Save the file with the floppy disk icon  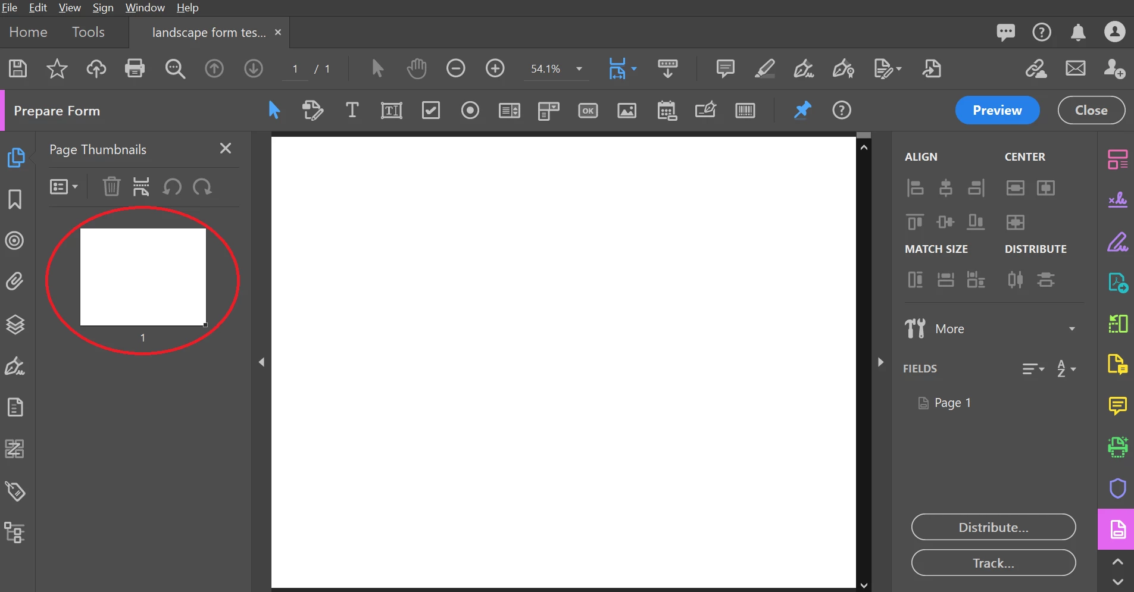tap(18, 68)
